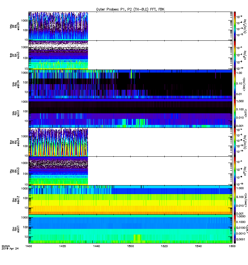Select the 1540 time-axis tick label
Image resolution: width=248 pixels, height=265 pixels.
(198, 246)
